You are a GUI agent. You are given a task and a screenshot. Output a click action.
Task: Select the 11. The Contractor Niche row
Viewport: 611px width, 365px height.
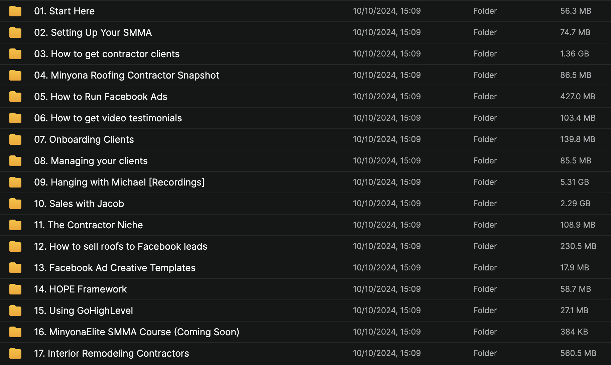click(88, 225)
